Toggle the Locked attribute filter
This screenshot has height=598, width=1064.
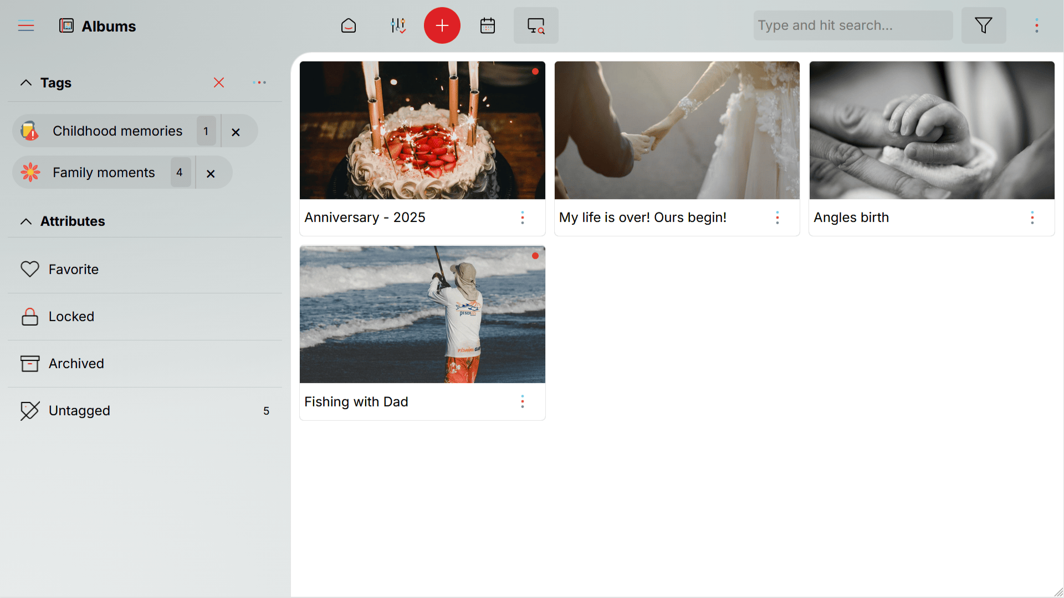pos(29,316)
